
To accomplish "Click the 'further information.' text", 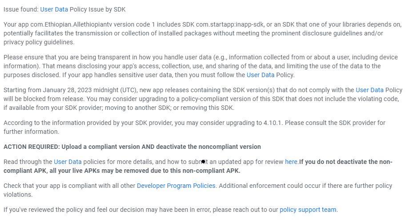I will tap(32, 132).
